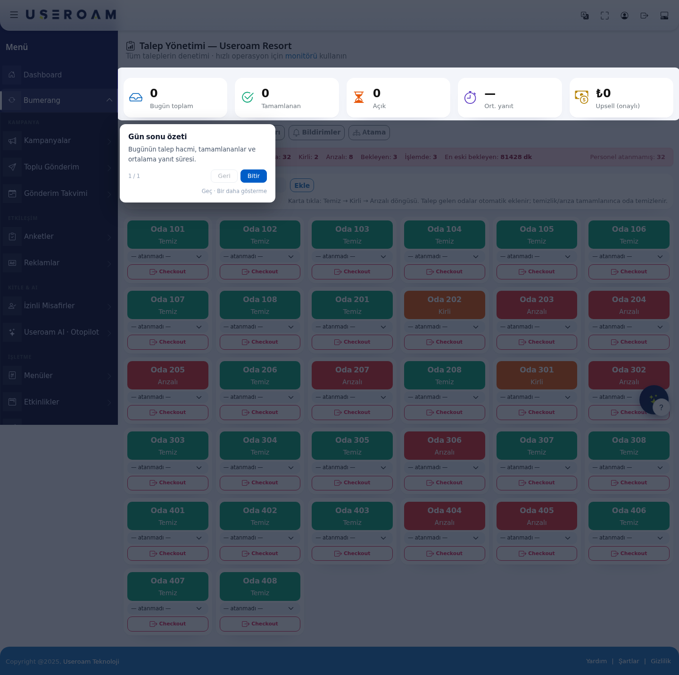Open Etkinlikler menu item
This screenshot has height=675, width=679.
tap(59, 402)
